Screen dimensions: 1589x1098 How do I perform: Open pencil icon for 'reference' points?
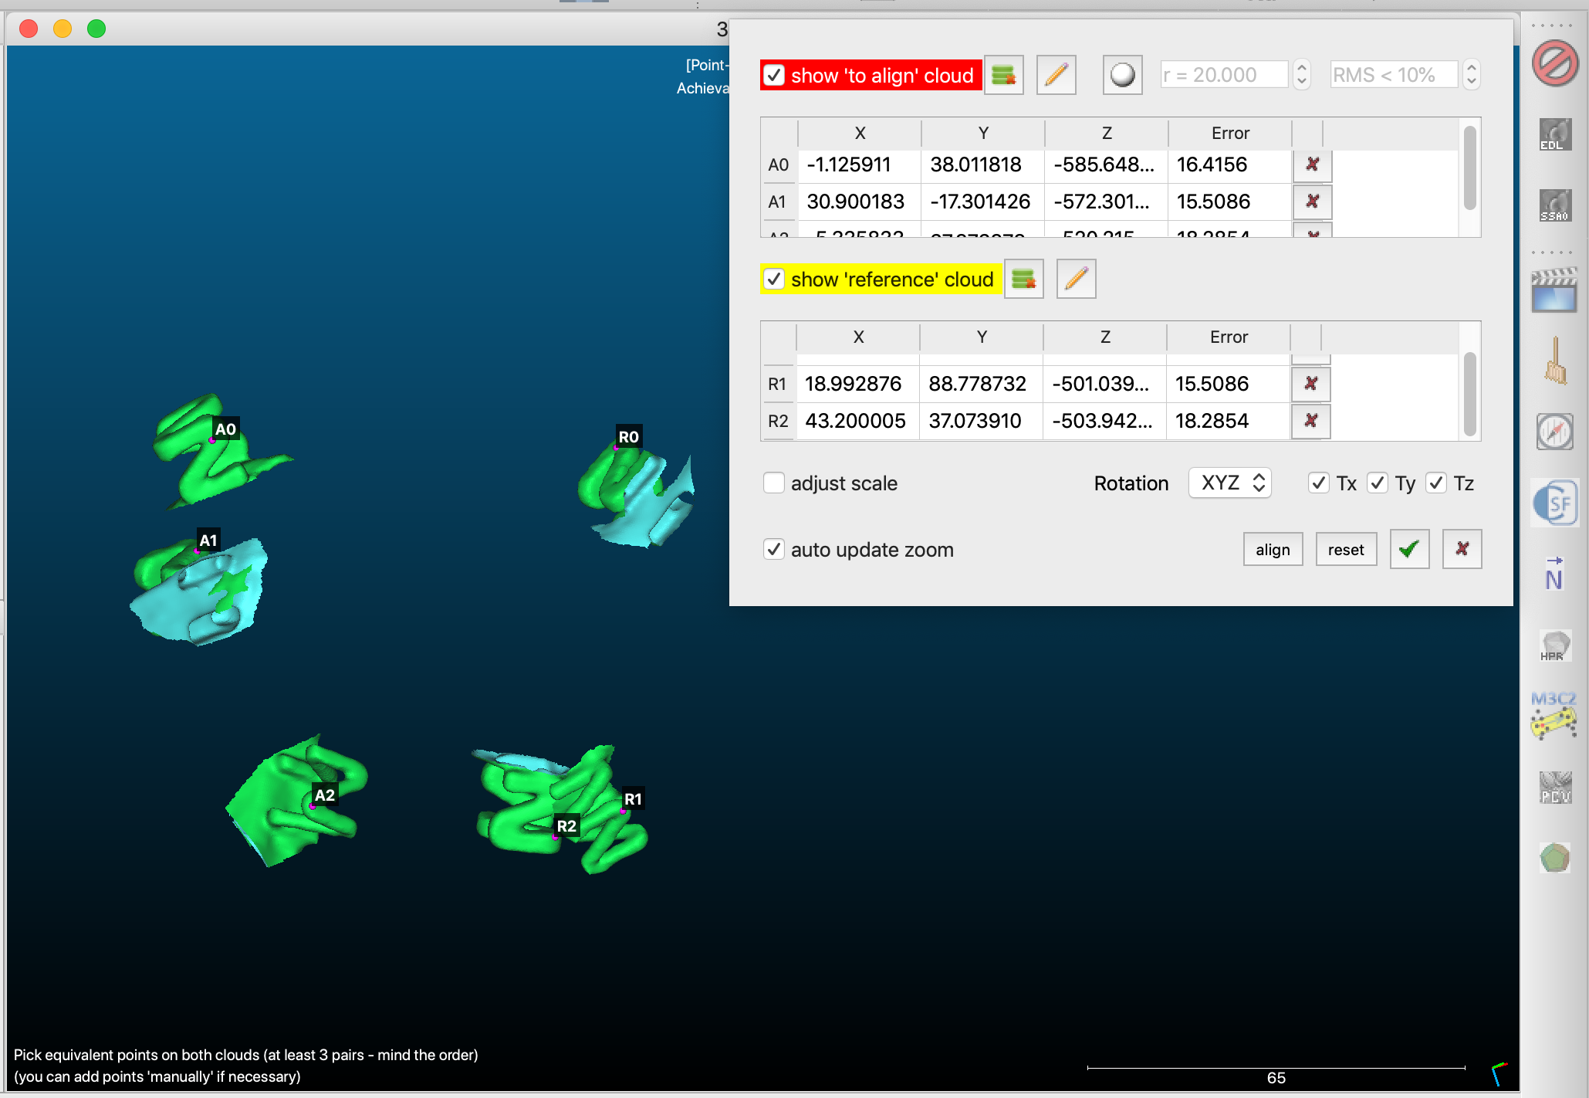pyautogui.click(x=1077, y=280)
